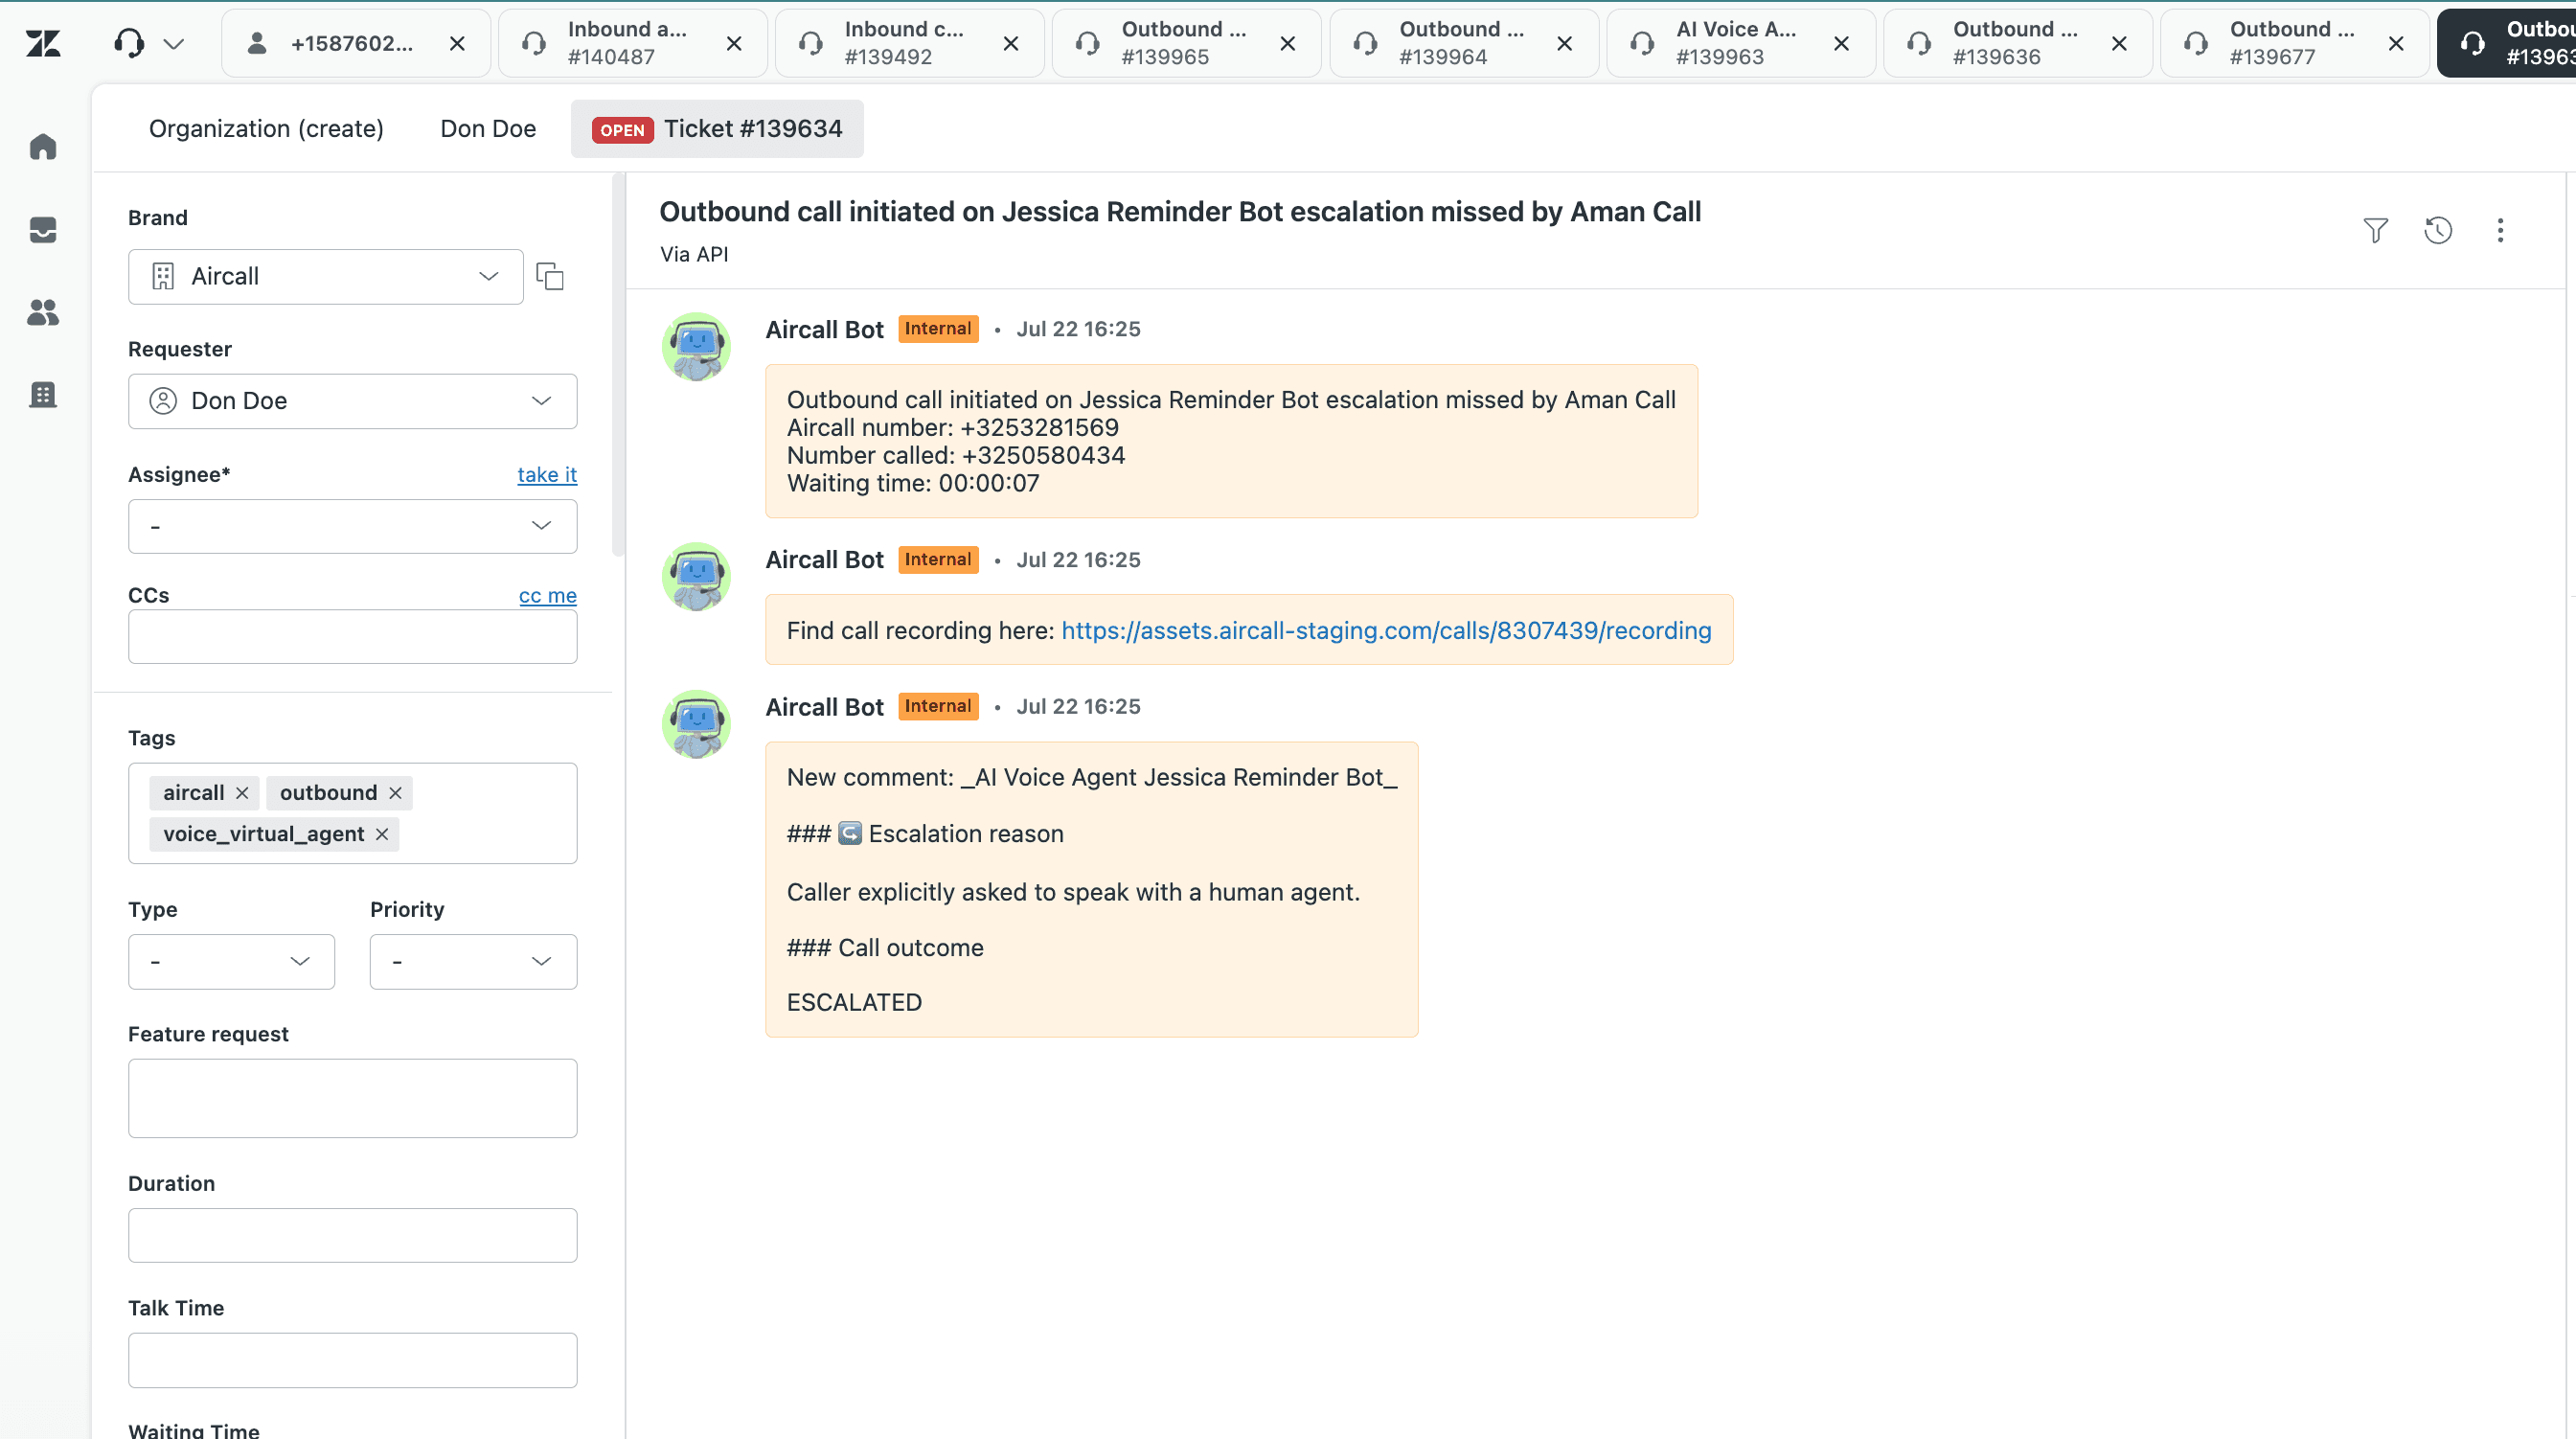Close the +1587602... user tab
Viewport: 2576px width, 1439px height.
[457, 43]
